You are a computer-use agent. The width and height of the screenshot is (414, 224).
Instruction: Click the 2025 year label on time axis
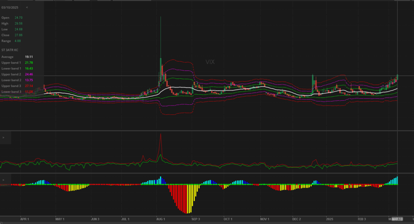[330, 219]
